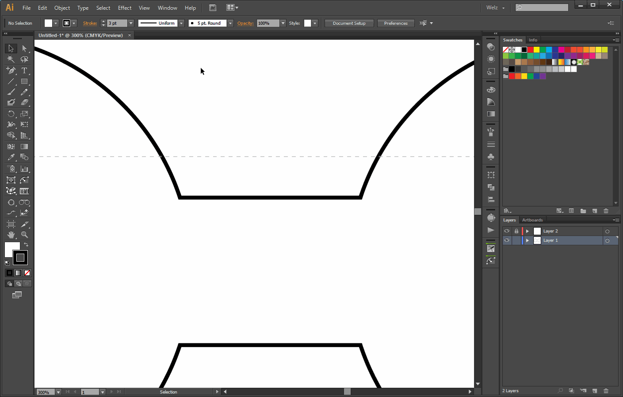Open Document Setup

pyautogui.click(x=349, y=23)
